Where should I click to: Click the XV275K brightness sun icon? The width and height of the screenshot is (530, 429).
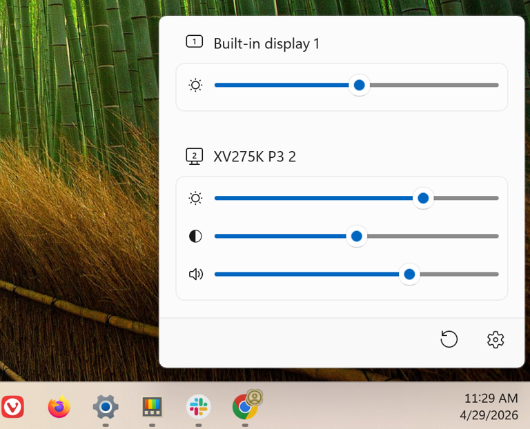click(195, 199)
